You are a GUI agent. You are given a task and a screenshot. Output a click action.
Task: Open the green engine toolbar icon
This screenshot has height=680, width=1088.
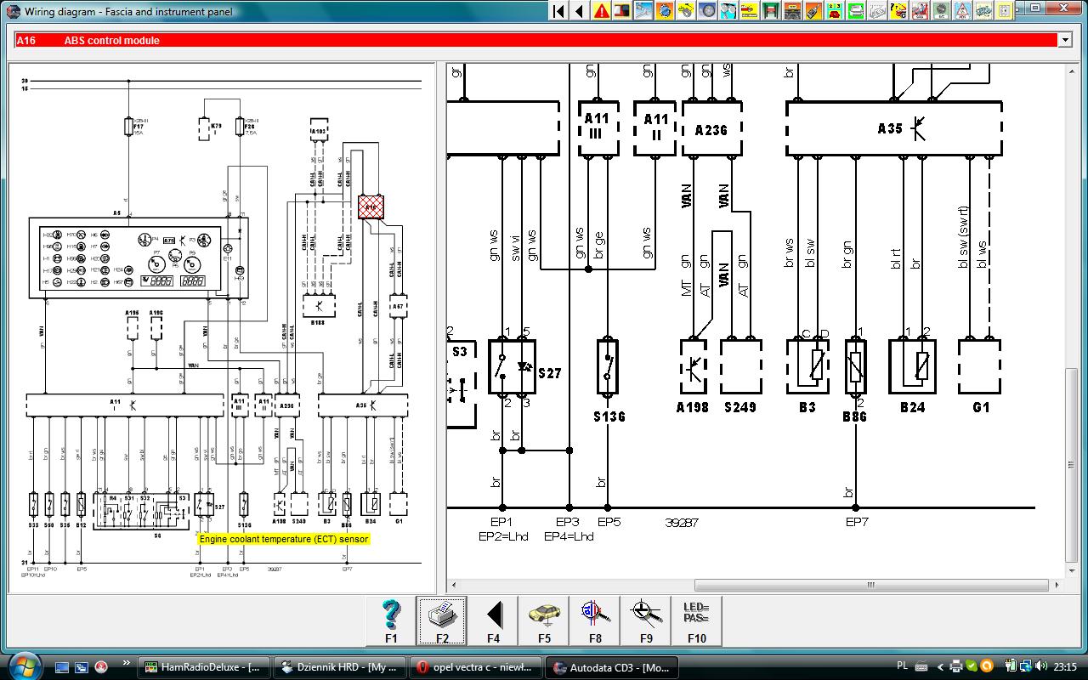point(983,11)
